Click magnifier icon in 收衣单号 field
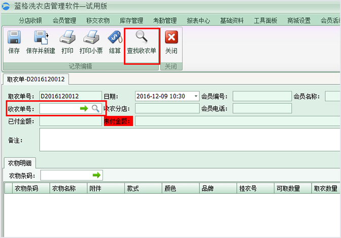The image size is (341, 238). [x=95, y=108]
